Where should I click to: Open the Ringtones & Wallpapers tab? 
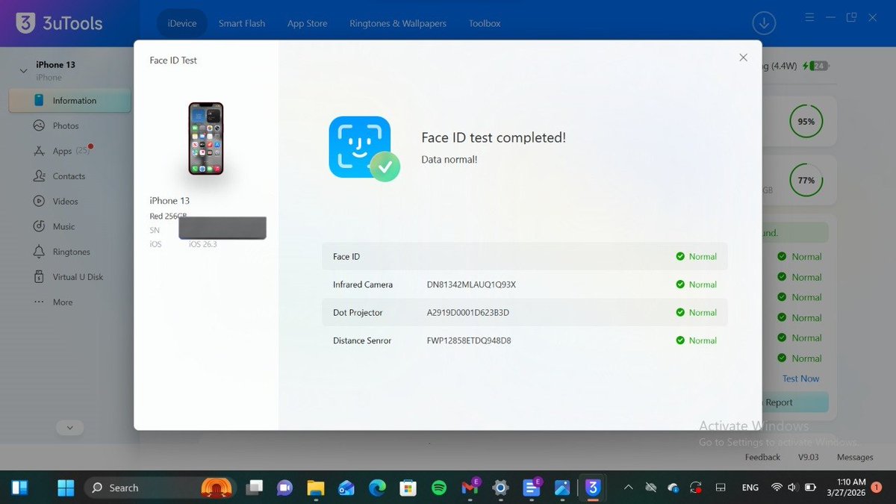click(x=398, y=23)
